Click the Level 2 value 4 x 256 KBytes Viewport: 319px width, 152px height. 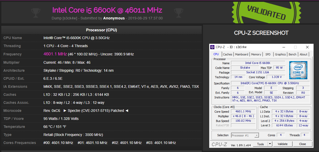pos(284,121)
